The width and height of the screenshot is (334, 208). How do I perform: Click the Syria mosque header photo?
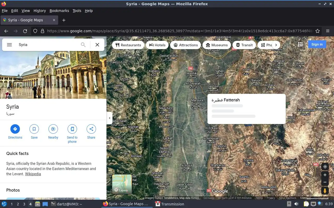[x=53, y=75]
